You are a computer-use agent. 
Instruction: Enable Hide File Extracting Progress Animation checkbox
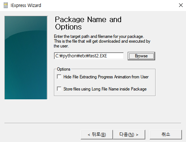point(59,77)
